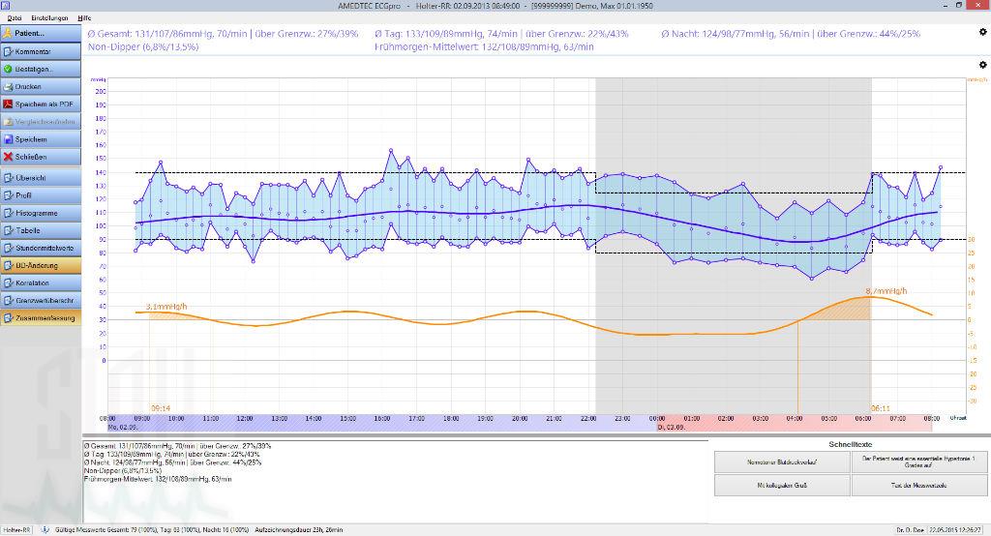The height and width of the screenshot is (536, 991).
Task: Confirm with the Bestätigen... button
Action: tap(39, 69)
